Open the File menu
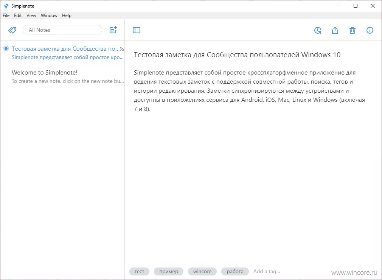The width and height of the screenshot is (382, 280). coord(6,16)
